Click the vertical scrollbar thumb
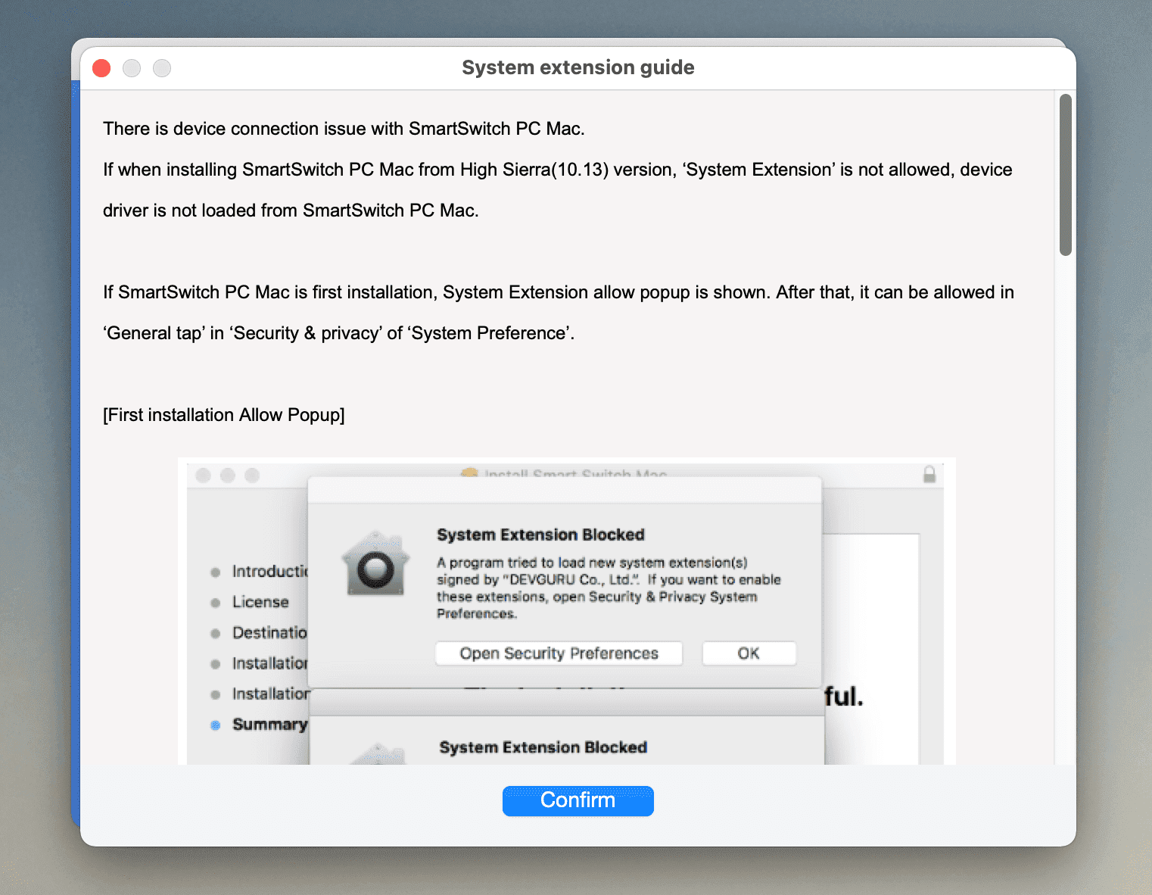Viewport: 1152px width, 895px height. [1065, 175]
